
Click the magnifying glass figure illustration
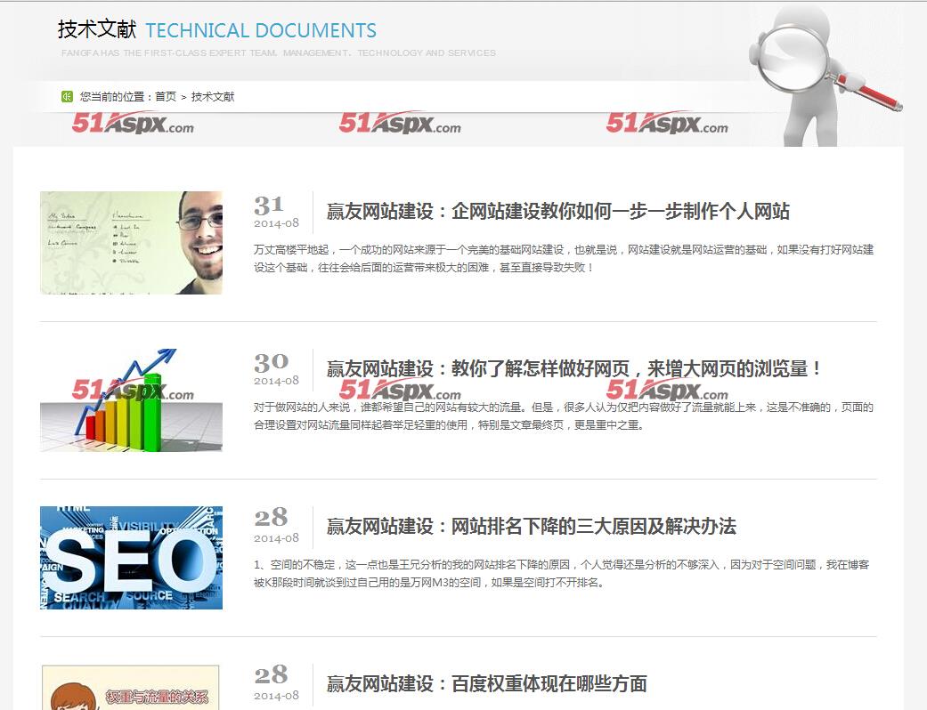click(825, 75)
